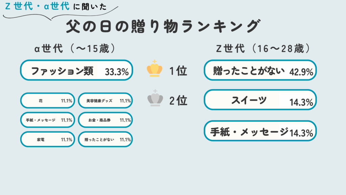This screenshot has height=195, width=346.
Task: Click the スイーツ 14.3% box
Action: pyautogui.click(x=260, y=100)
